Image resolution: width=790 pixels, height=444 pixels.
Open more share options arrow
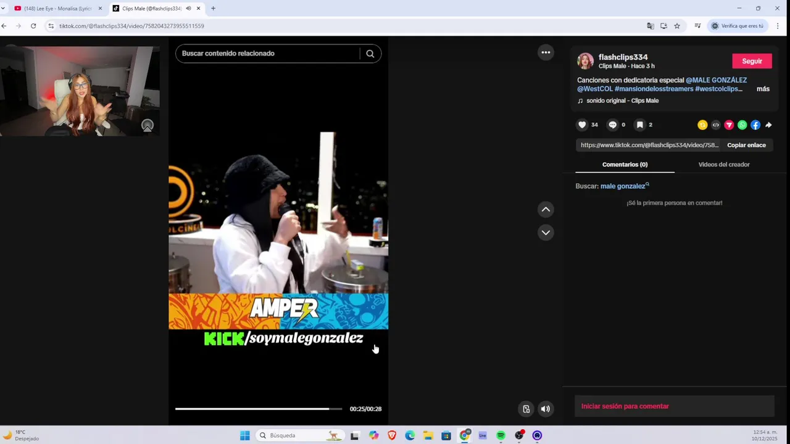pyautogui.click(x=768, y=125)
